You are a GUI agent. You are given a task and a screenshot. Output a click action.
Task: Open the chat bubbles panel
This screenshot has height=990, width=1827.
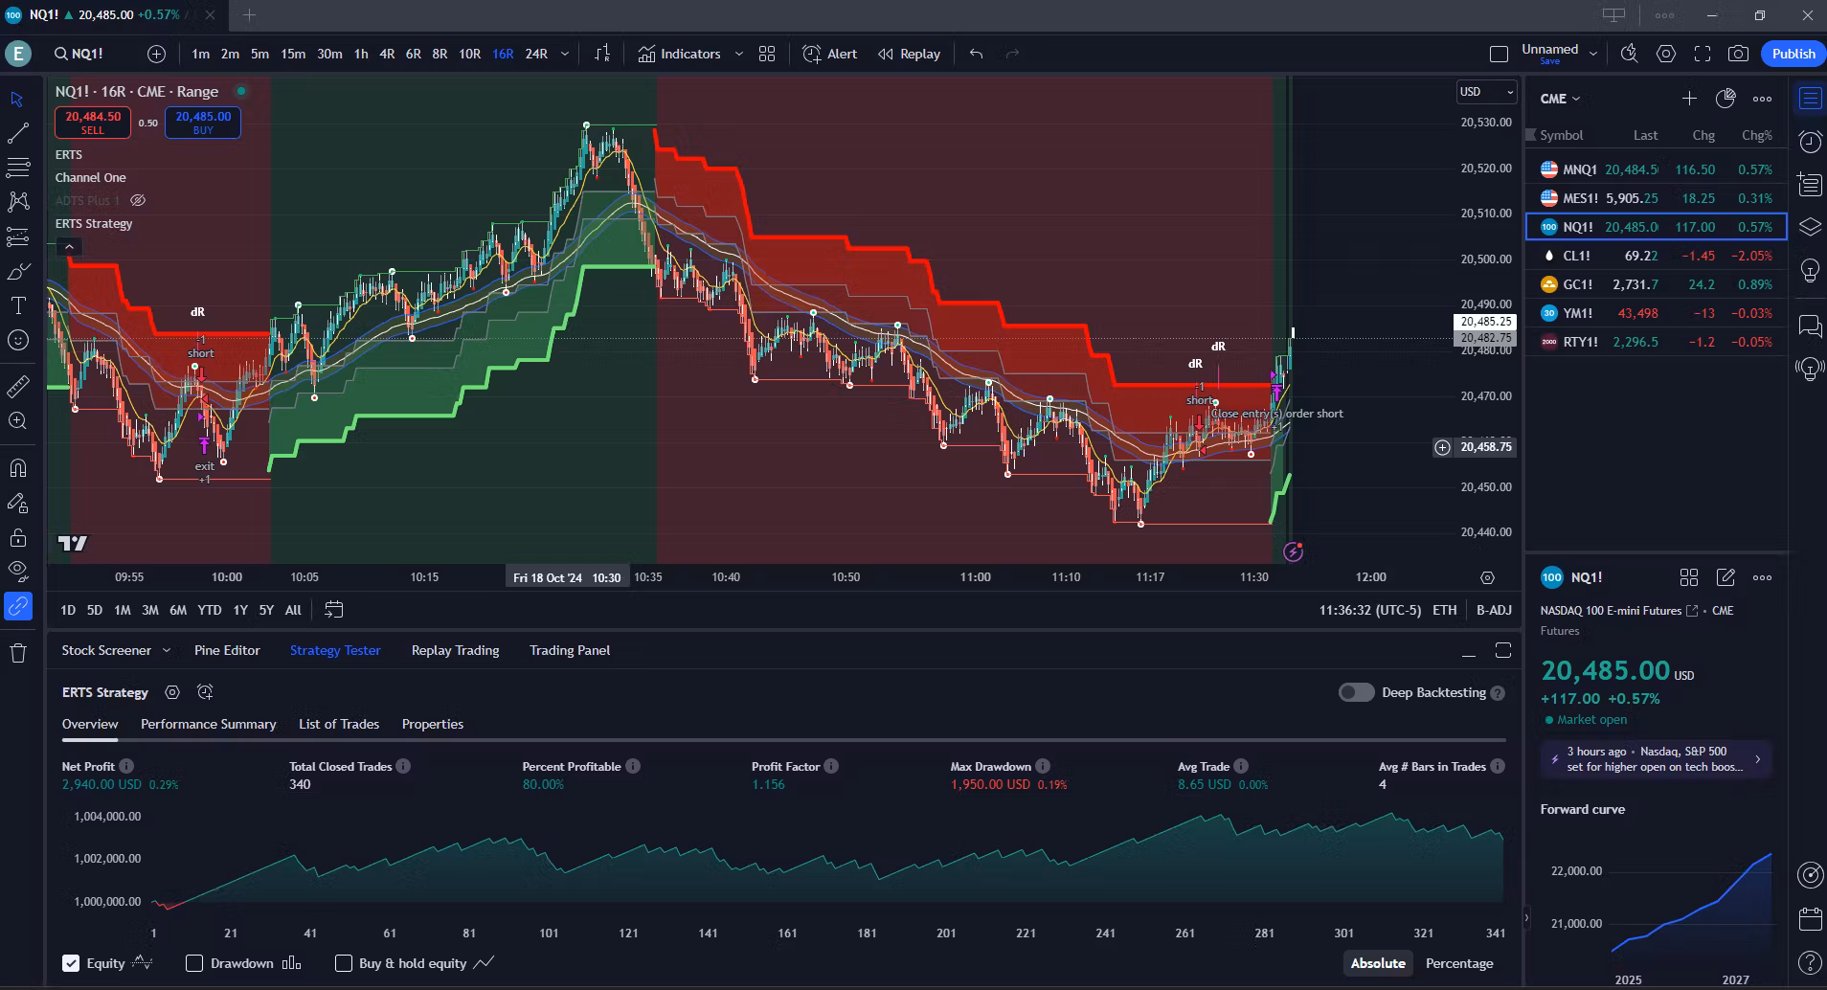pos(1810,326)
